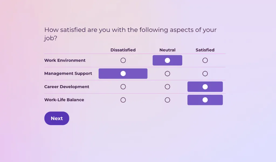Click the selected Satisfied option for Work-Life Balance
The image size is (276, 162).
(x=205, y=100)
